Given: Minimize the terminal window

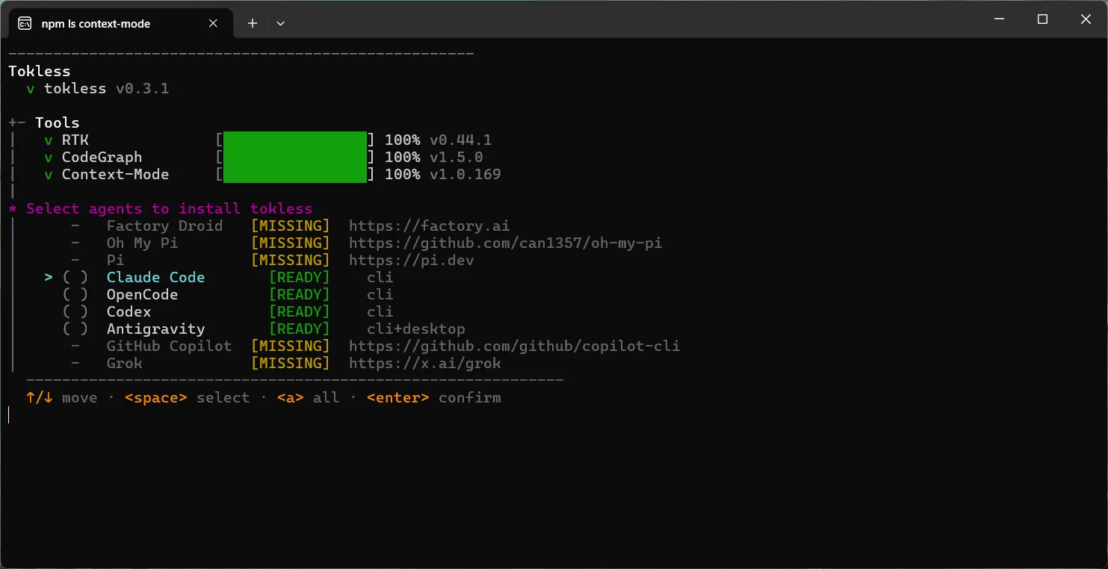Looking at the screenshot, I should coord(999,19).
